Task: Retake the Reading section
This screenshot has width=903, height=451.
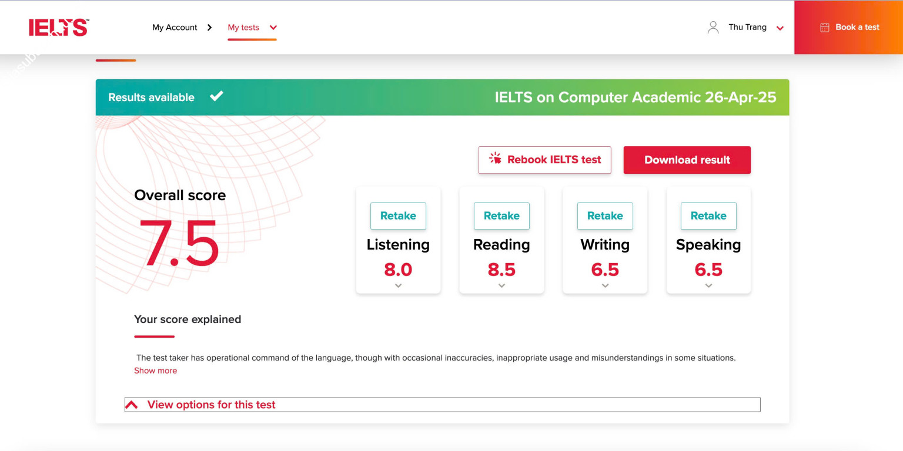Action: pos(501,216)
